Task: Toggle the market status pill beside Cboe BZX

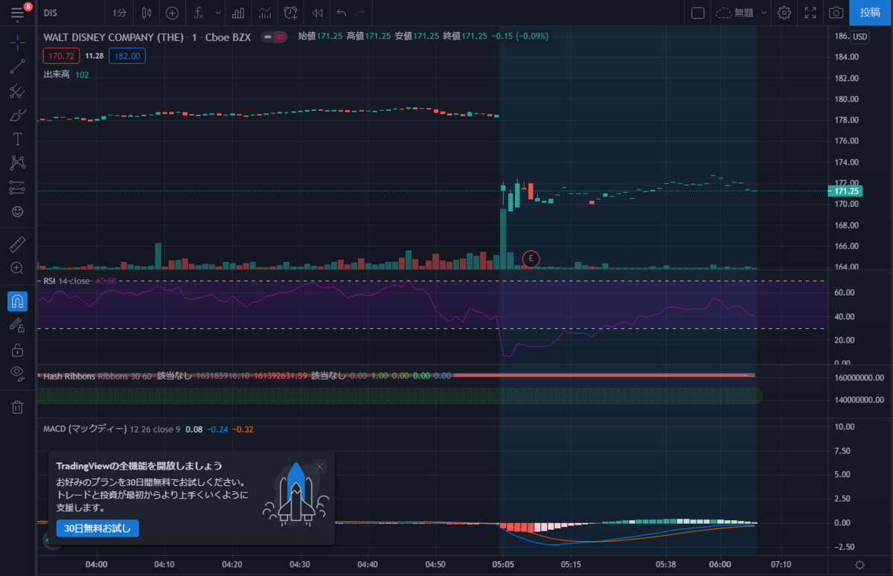Action: tap(275, 36)
